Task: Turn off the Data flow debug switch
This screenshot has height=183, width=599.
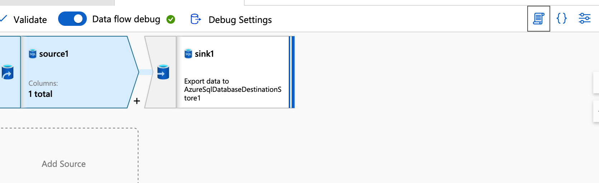Action: point(72,19)
